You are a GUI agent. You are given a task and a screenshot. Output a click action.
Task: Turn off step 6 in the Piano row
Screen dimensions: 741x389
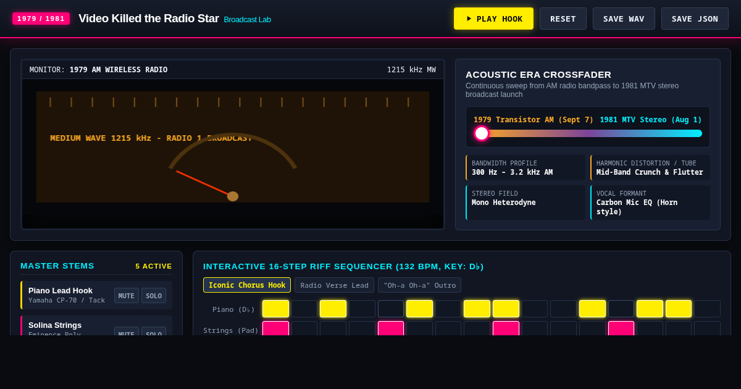(x=419, y=309)
